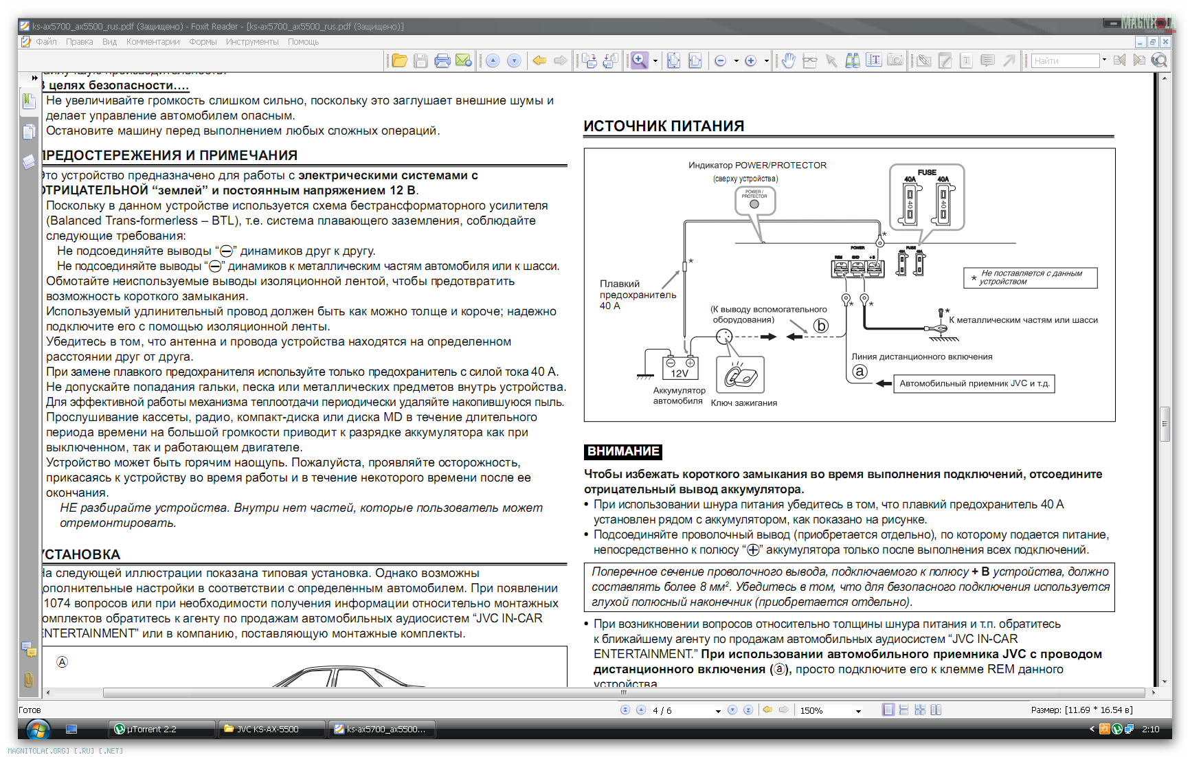
Task: Open the Правка menu
Action: pos(80,42)
